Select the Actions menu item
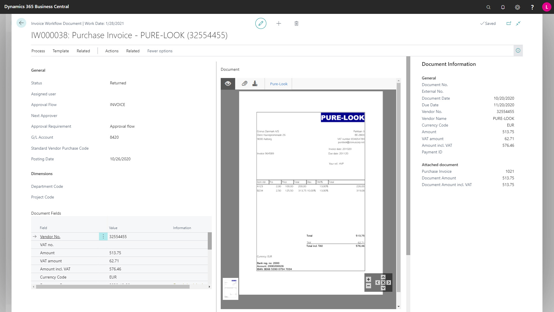 click(x=112, y=51)
